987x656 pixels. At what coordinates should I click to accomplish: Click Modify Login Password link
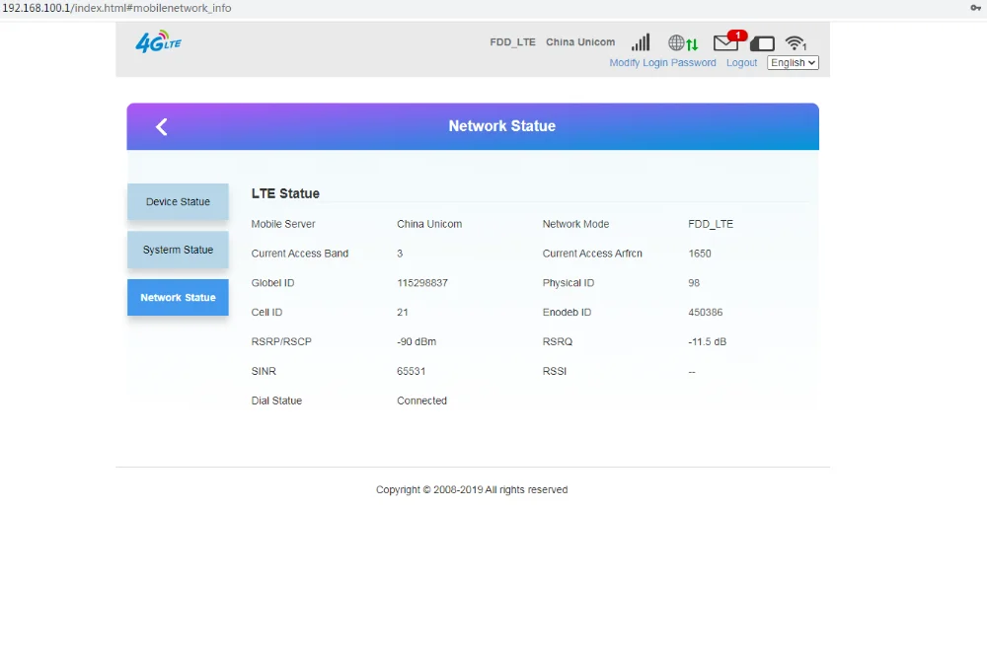662,62
